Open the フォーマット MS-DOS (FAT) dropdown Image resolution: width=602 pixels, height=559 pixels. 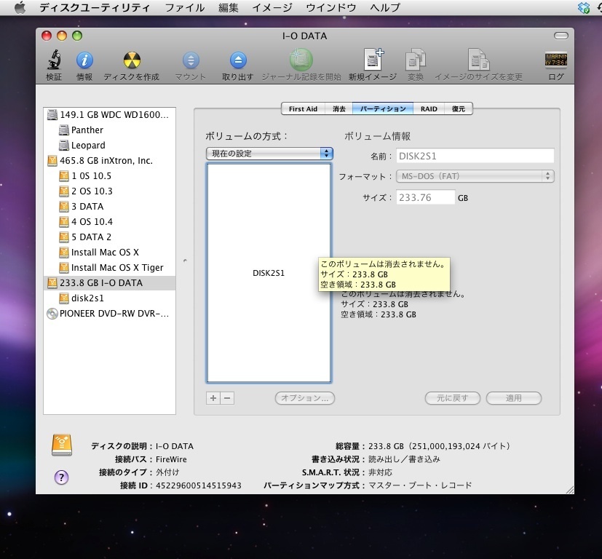pos(475,176)
